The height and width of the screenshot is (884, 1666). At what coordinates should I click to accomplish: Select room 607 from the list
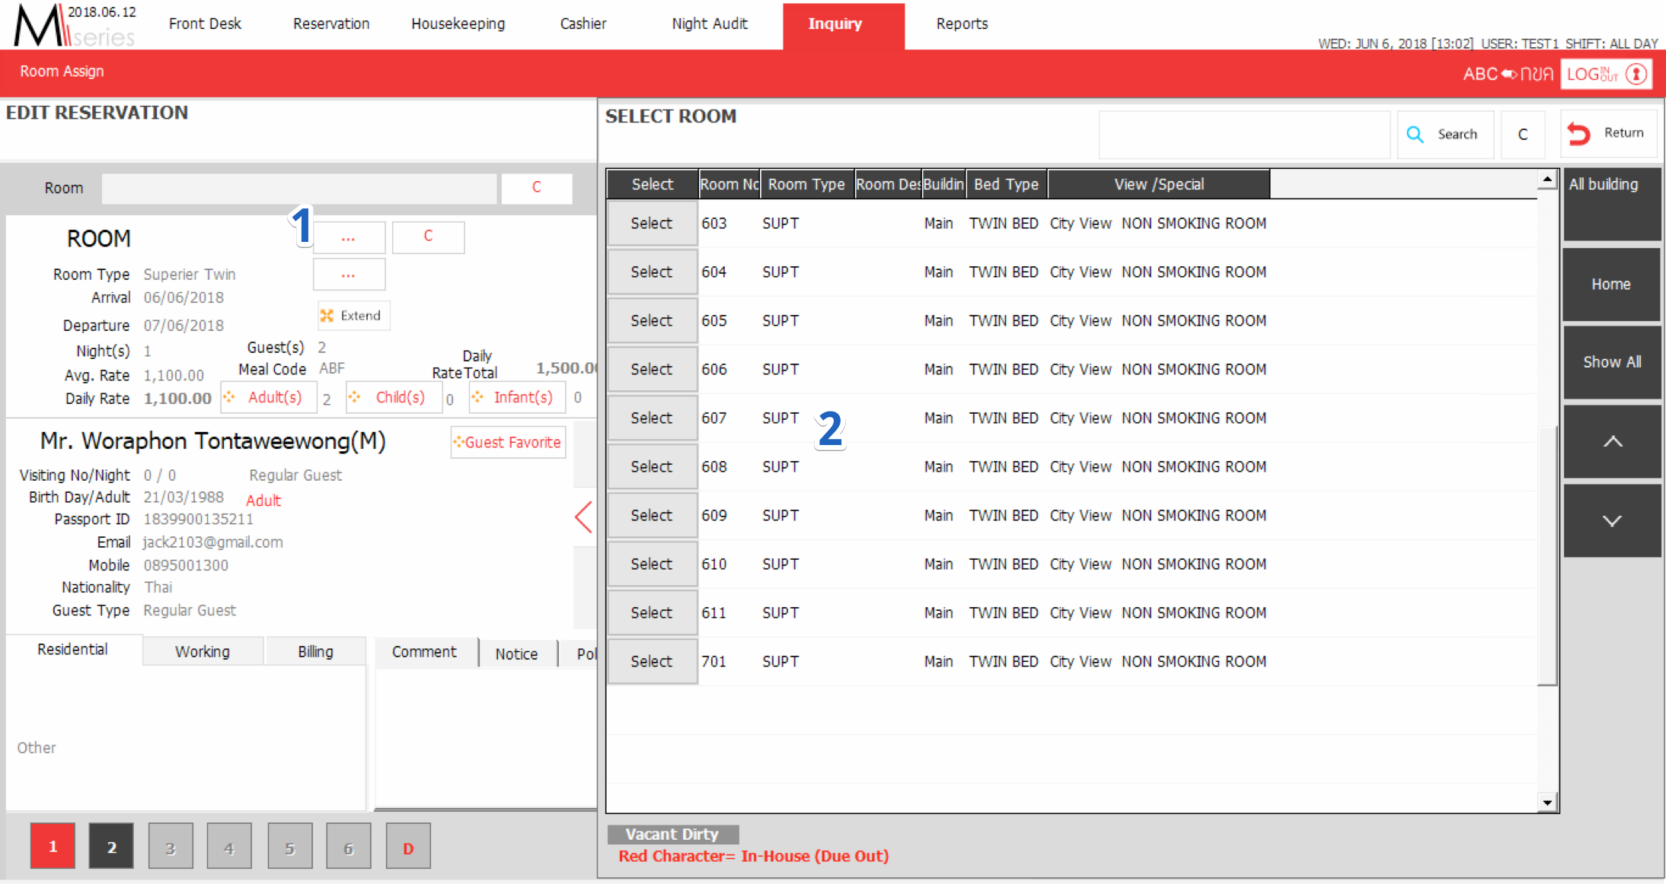(x=652, y=418)
